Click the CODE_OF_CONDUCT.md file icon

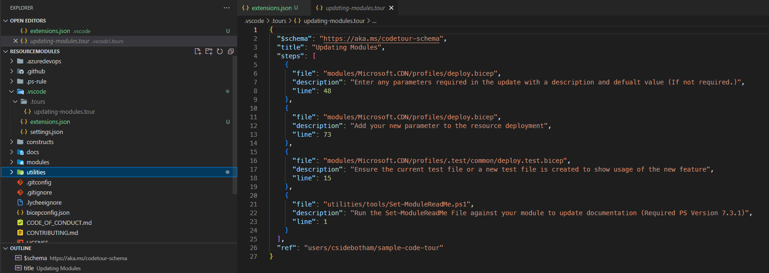tap(20, 223)
